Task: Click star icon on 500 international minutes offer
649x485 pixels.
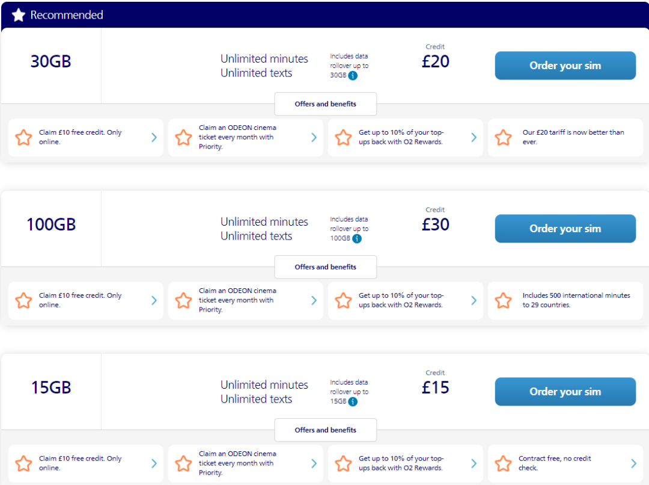Action: [503, 301]
